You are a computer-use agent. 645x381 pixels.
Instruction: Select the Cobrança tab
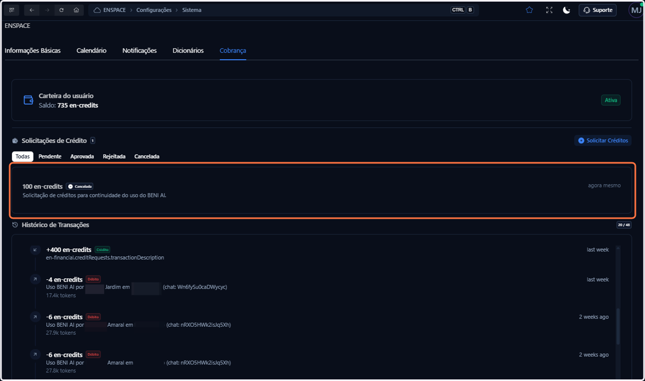coord(233,51)
